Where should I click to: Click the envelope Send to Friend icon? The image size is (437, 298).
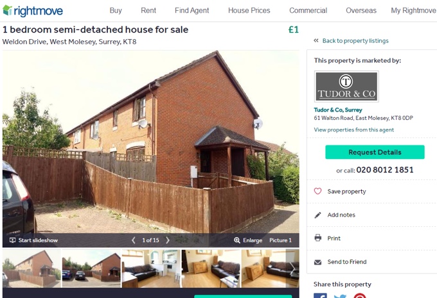tap(317, 262)
